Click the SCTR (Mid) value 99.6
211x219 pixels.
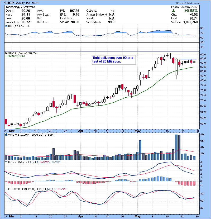click(111, 22)
